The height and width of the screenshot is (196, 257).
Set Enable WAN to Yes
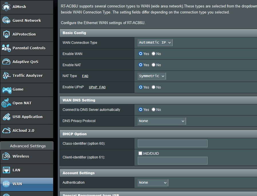(140, 54)
